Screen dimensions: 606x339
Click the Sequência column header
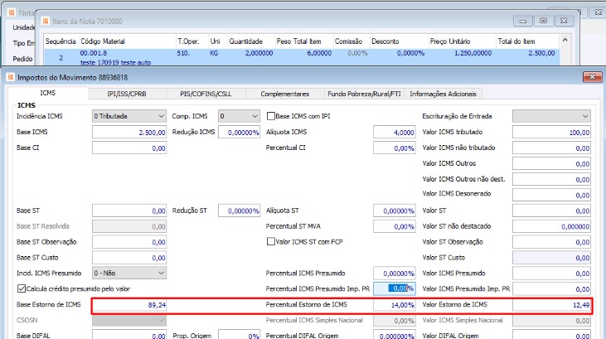point(61,41)
